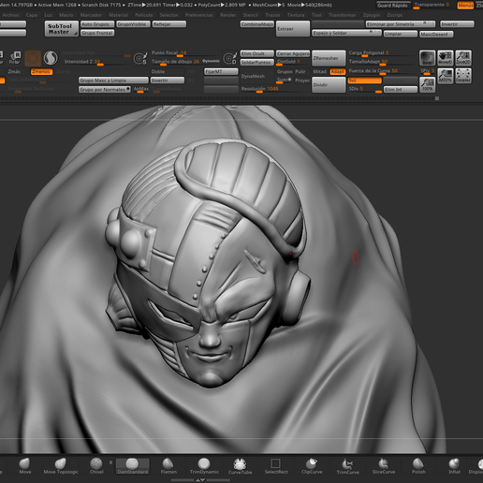Click the Rotar (rotate) icon
The image size is (483, 483).
tap(15, 58)
